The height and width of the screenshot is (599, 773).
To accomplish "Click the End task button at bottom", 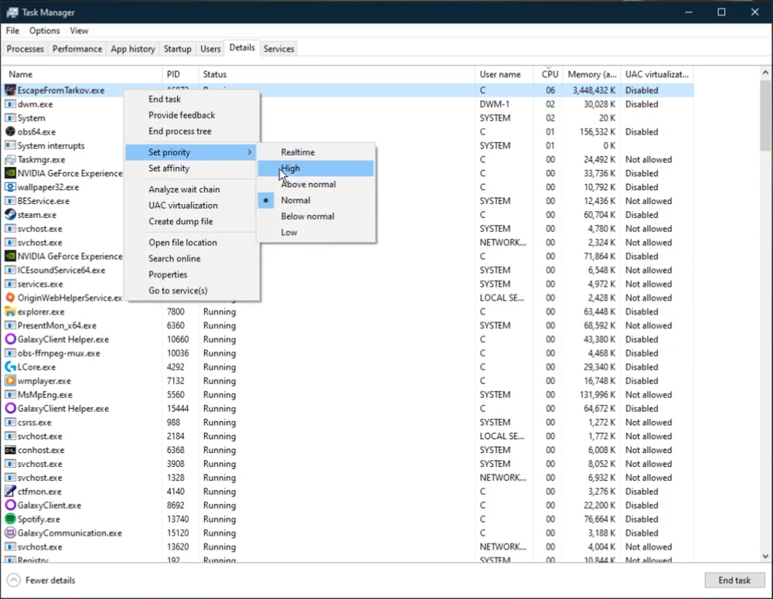I will pos(734,580).
